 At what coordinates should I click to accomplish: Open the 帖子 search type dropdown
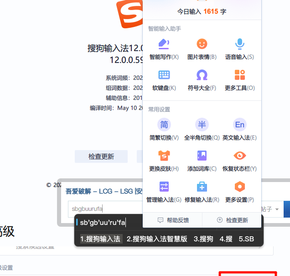[270, 209]
